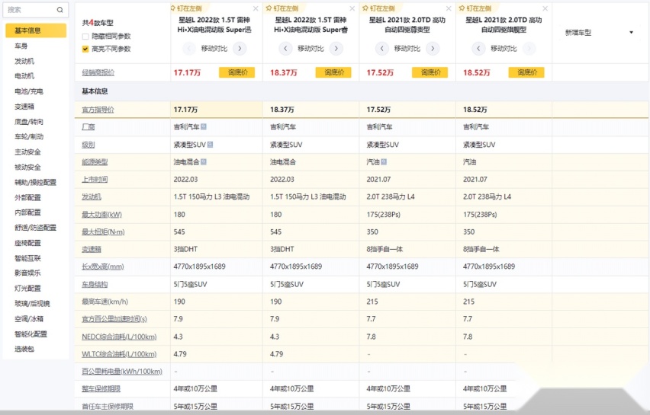Open the 最大扭矩(N·m) parameter link

click(103, 231)
